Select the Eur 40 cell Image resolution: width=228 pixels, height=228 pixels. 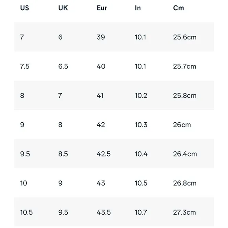(101, 66)
